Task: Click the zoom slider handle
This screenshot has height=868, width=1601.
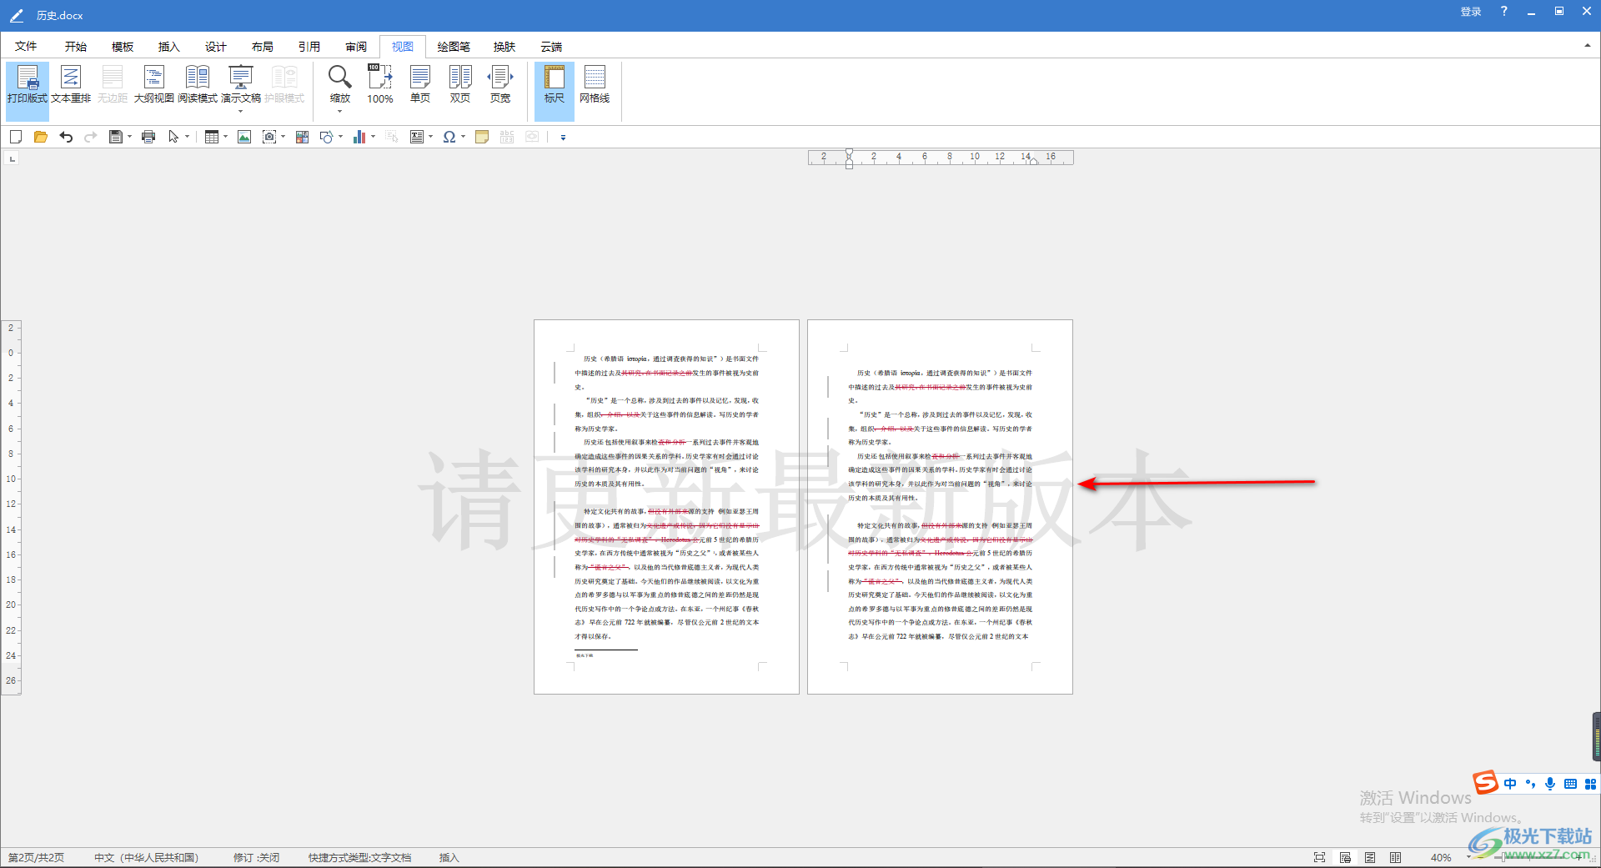Action: (x=1503, y=857)
